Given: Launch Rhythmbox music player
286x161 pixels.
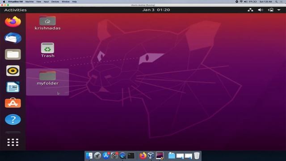Looking at the screenshot, I should click(13, 71).
